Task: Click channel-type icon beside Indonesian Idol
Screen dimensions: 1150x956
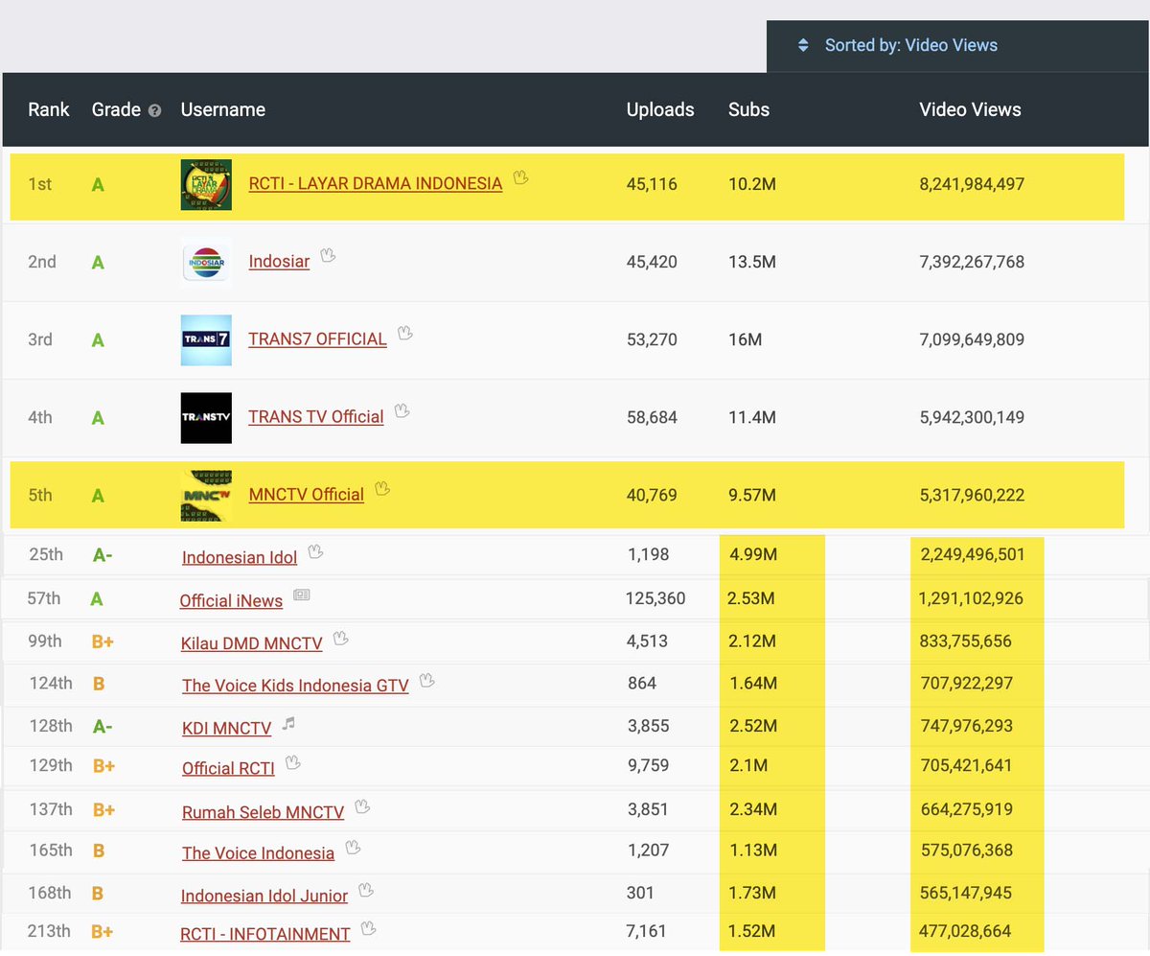Action: [315, 552]
